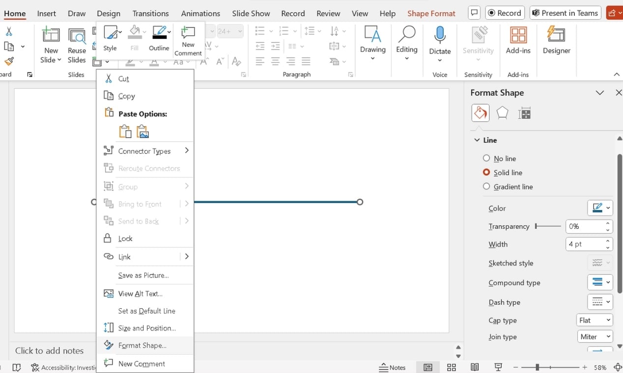
Task: Select the No line radio button
Action: click(486, 158)
